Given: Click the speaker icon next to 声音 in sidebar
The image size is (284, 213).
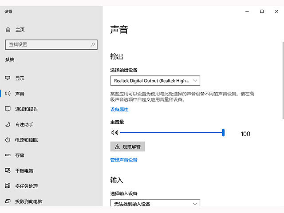Looking at the screenshot, I should click(x=8, y=94).
